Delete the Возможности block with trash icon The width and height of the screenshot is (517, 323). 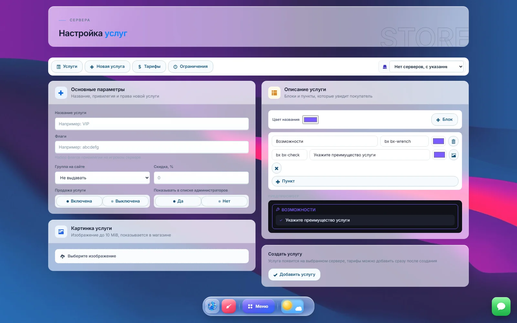point(453,141)
